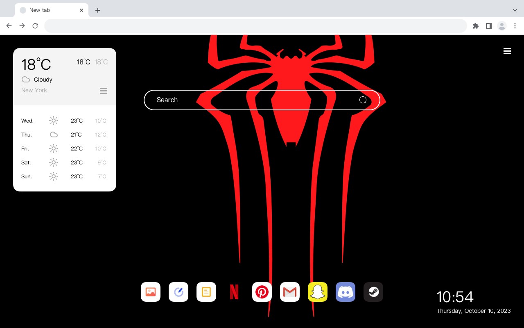Image resolution: width=524 pixels, height=328 pixels.
Task: Click the Cloudy weather condition icon
Action: [x=26, y=80]
